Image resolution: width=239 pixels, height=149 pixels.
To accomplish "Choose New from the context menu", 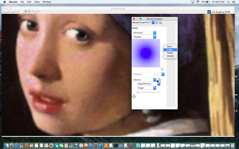I will pos(170,46).
